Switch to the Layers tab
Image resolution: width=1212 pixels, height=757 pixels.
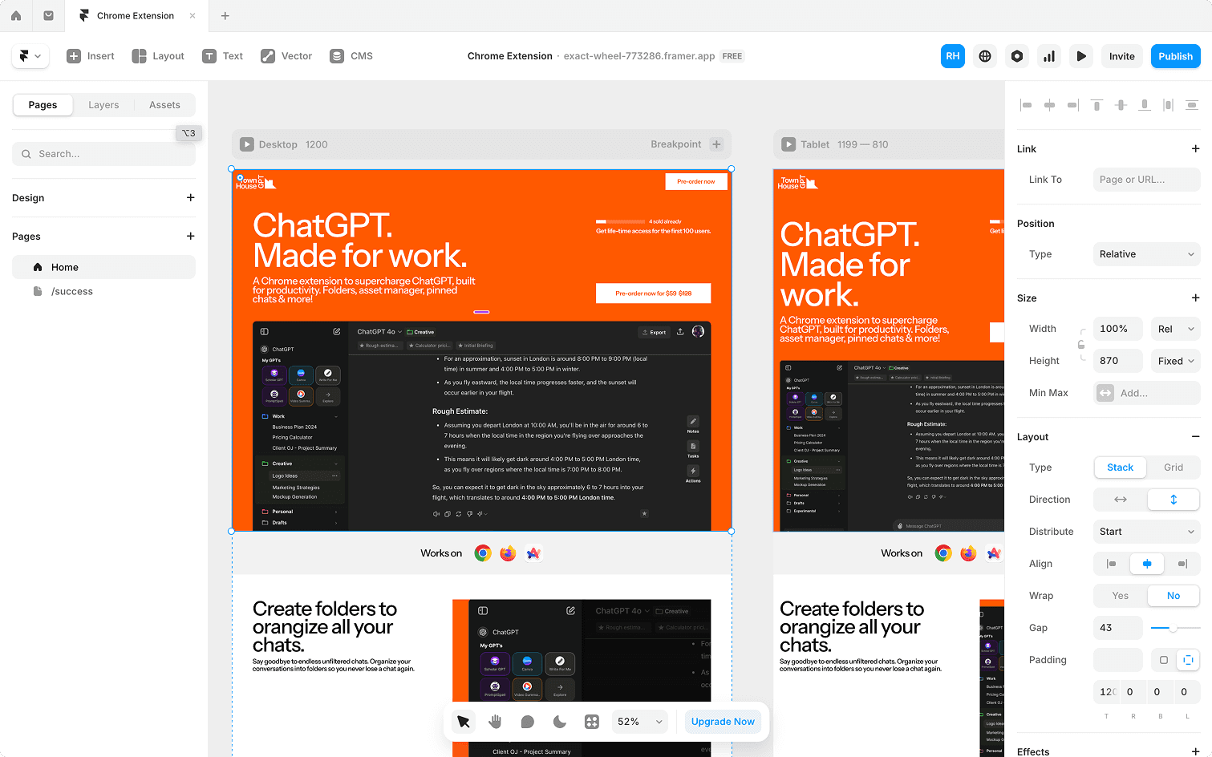(x=103, y=105)
